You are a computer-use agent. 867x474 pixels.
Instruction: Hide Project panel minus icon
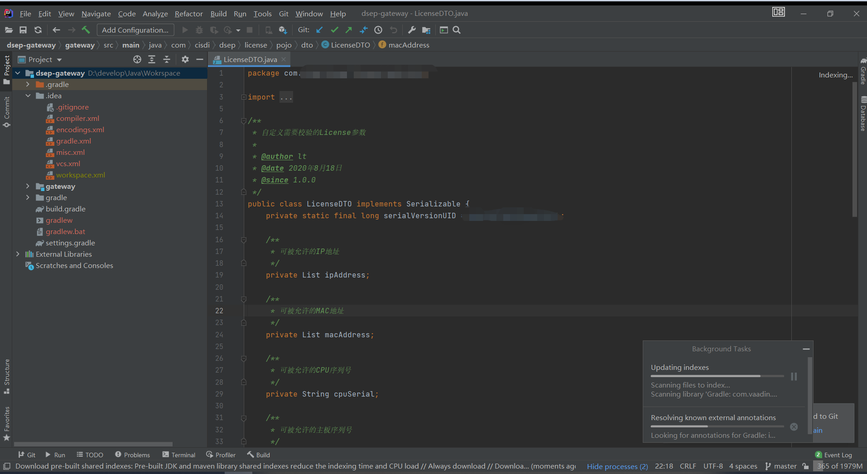tap(200, 59)
